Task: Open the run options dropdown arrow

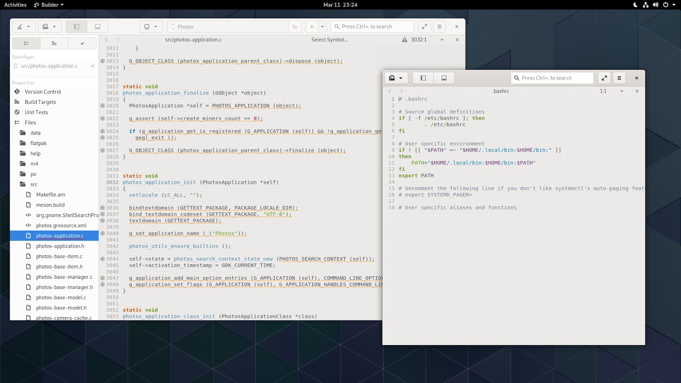Action: point(322,26)
